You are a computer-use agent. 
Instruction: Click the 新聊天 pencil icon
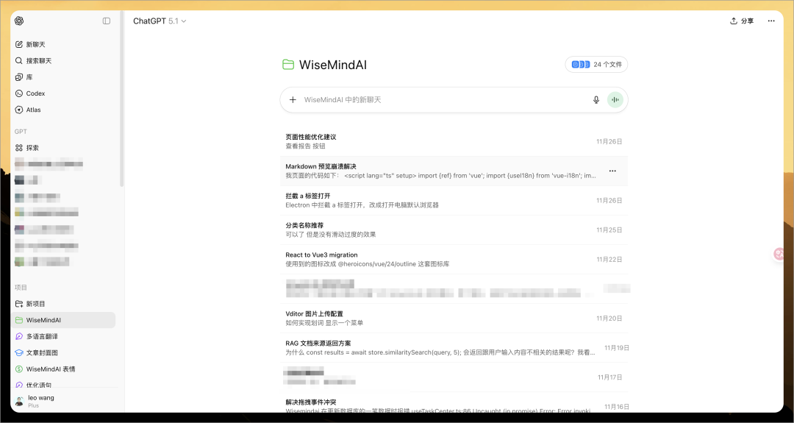pos(18,45)
